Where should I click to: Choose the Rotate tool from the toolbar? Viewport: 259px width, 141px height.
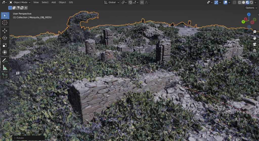click(x=5, y=38)
